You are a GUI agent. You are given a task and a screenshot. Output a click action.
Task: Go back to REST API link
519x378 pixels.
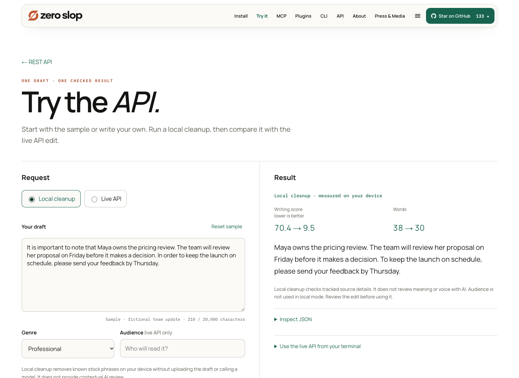click(x=37, y=62)
